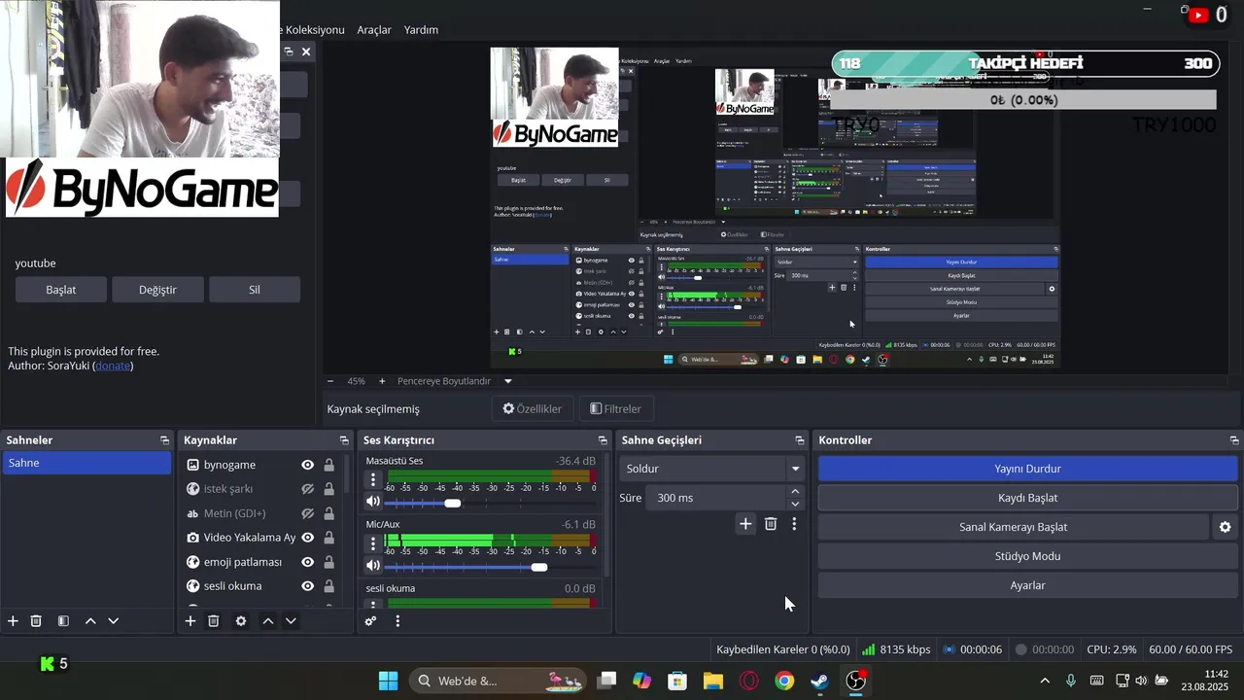Screen dimensions: 1244x700
Task: Hide the Video Yakalama Aygıtı source
Action: [307, 538]
